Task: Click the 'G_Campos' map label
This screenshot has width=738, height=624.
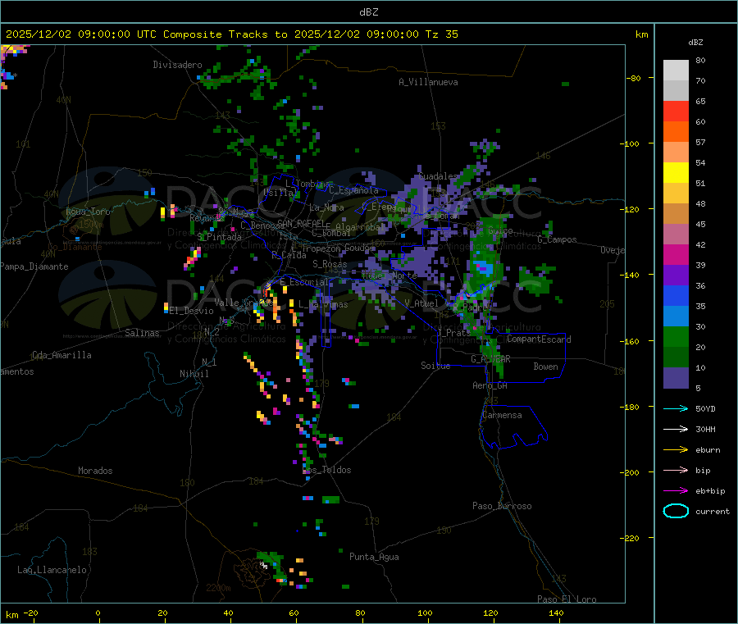Action: [557, 239]
